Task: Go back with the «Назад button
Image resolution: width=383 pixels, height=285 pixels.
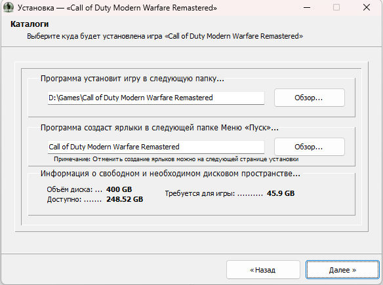Action: click(x=263, y=270)
